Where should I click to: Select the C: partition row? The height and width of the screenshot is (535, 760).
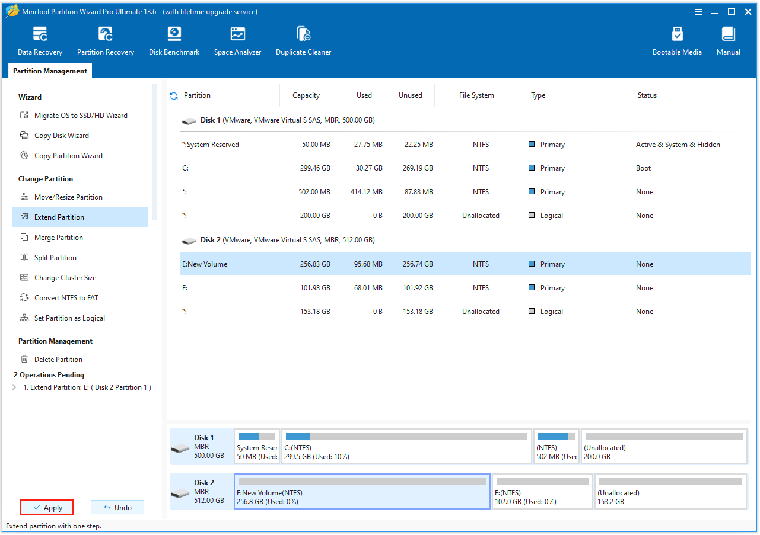466,168
